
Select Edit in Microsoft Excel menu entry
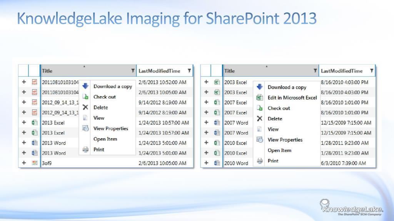pos(292,98)
